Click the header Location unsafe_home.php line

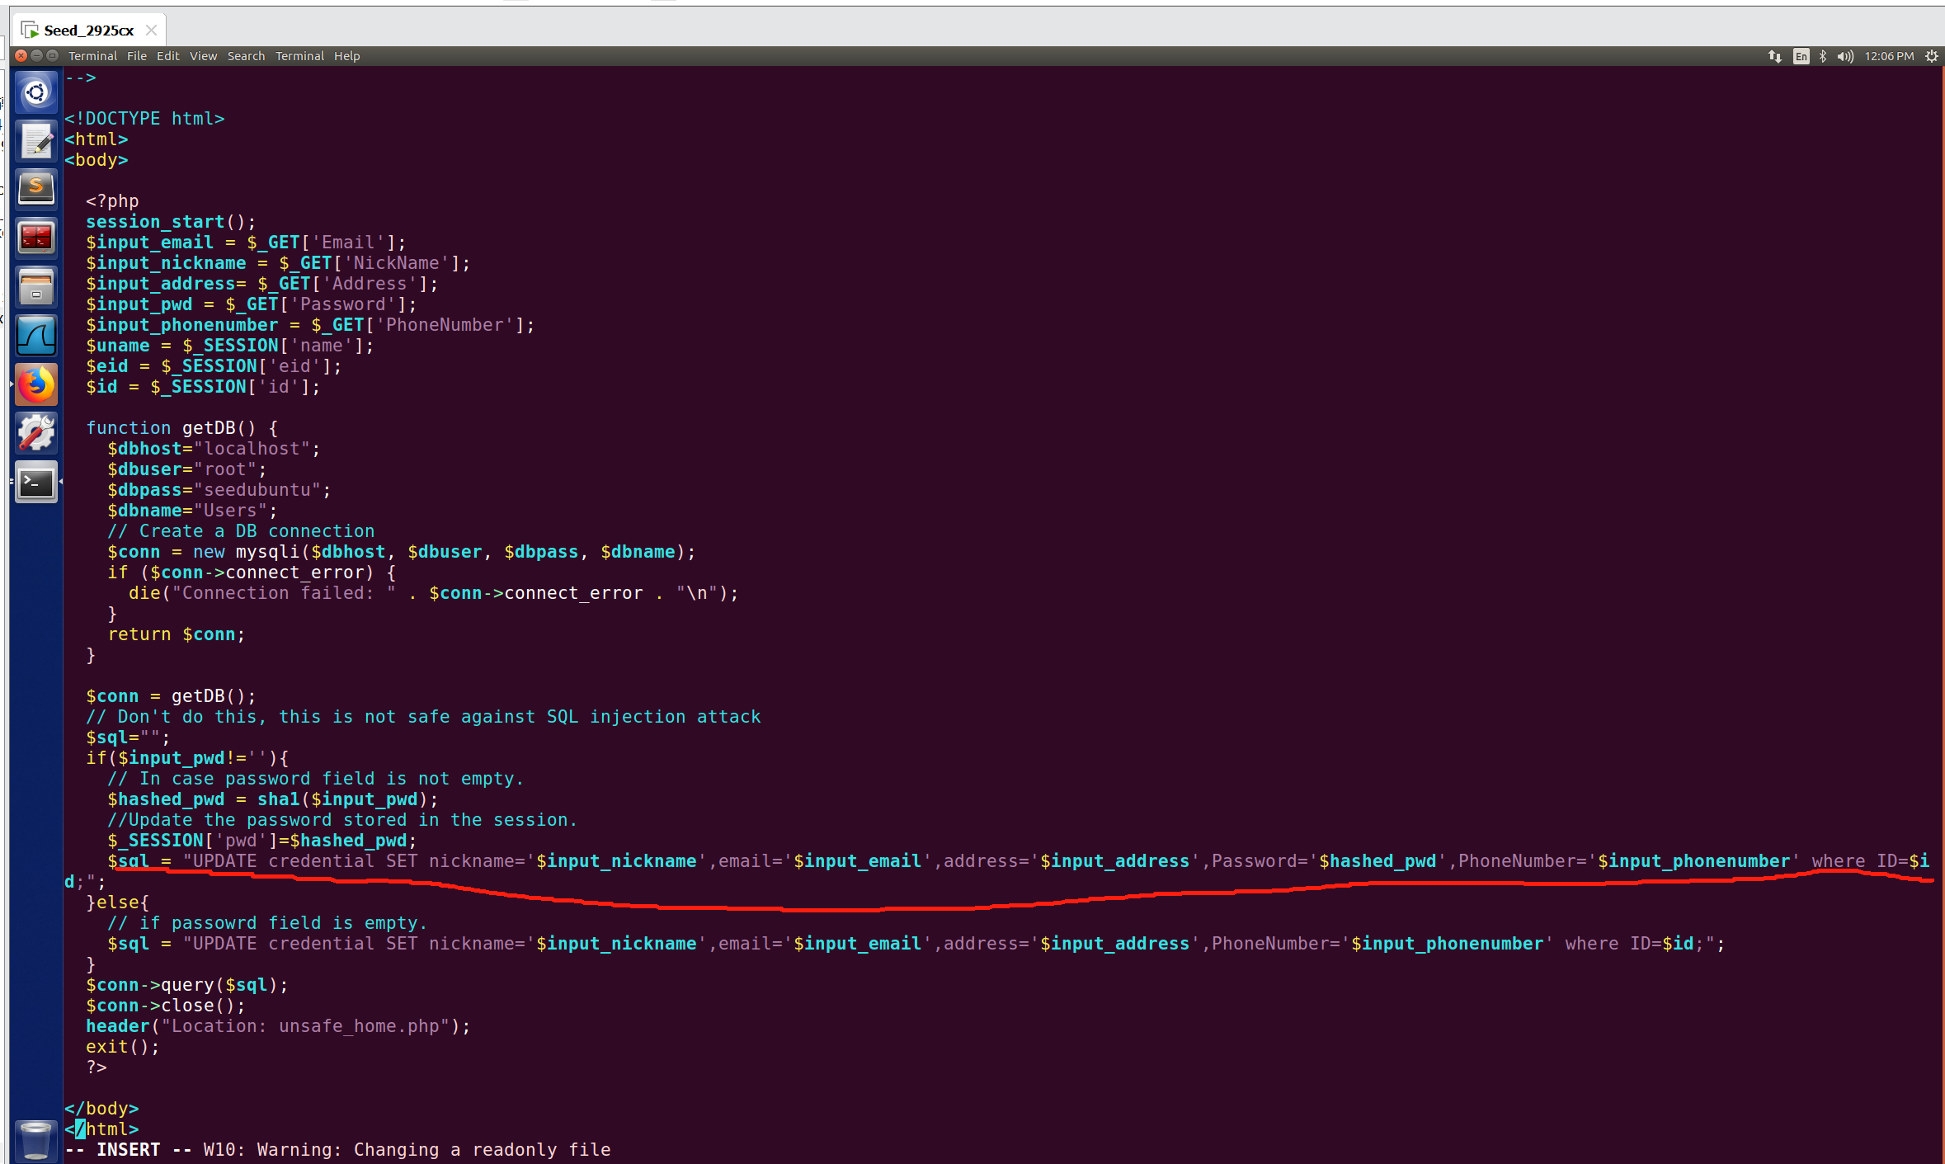[278, 1026]
